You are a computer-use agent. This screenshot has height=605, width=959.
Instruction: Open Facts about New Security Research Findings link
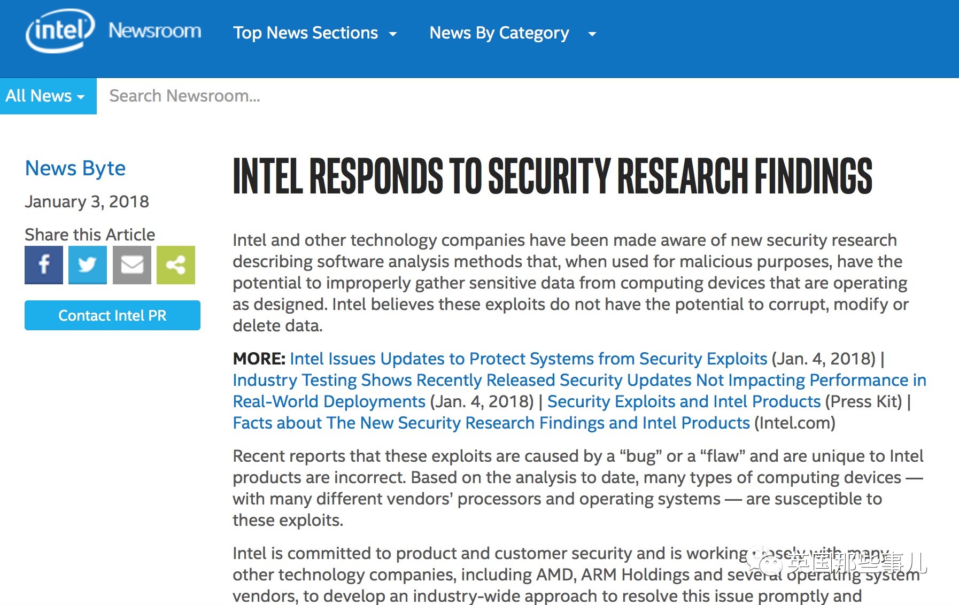491,423
